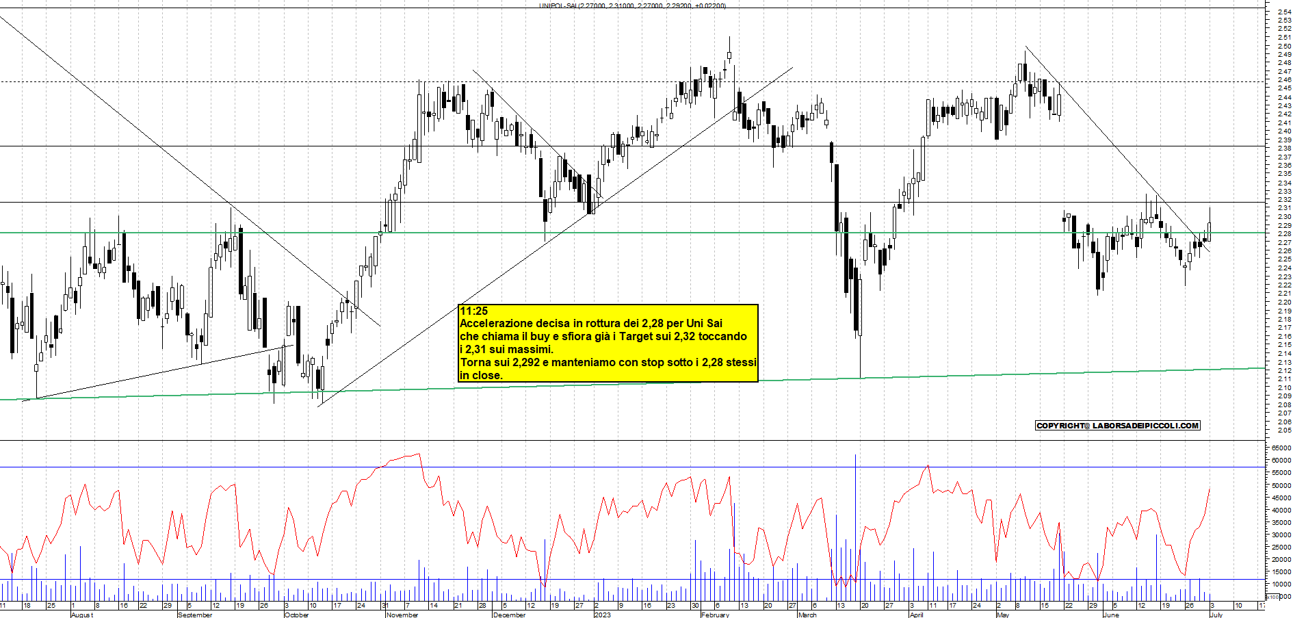Click the 2.12 price label on right axis

tap(1284, 370)
